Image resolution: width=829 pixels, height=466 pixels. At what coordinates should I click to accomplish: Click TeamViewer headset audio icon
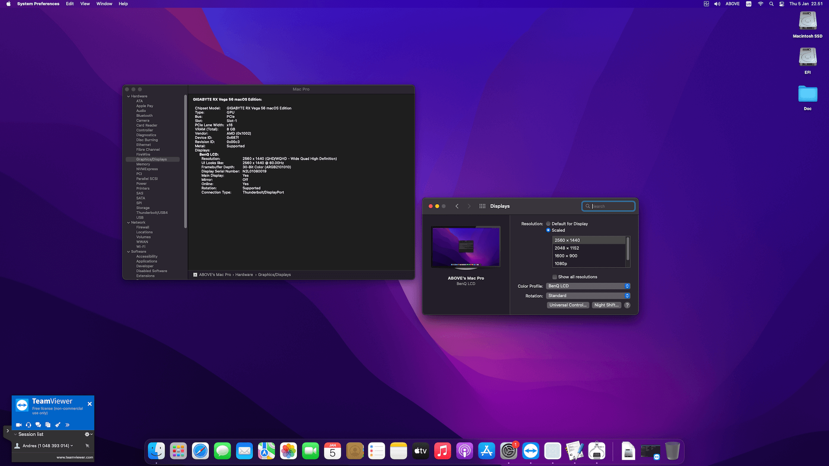coord(28,425)
